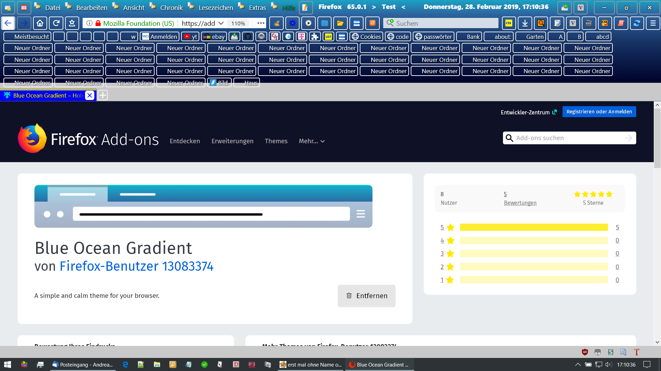The width and height of the screenshot is (661, 371).
Task: Click the sync arrows toolbar icon
Action: pyautogui.click(x=637, y=23)
